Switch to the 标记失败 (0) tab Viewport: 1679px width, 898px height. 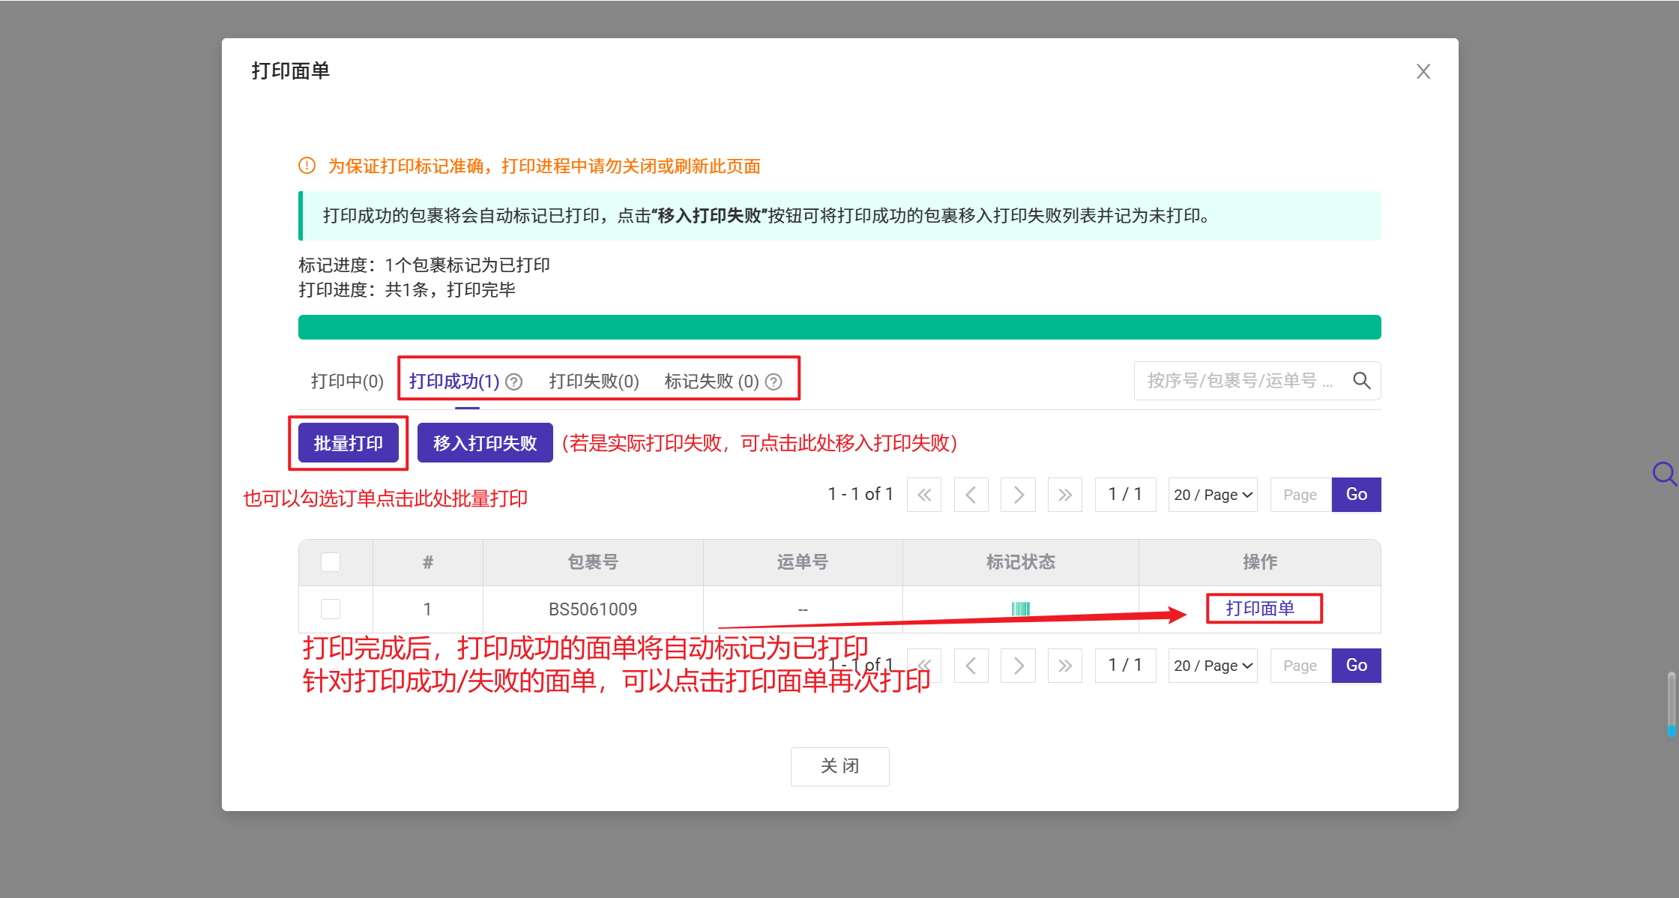[711, 382]
